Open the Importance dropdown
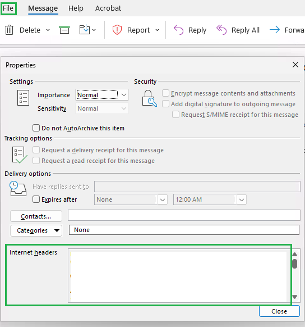 [102, 95]
